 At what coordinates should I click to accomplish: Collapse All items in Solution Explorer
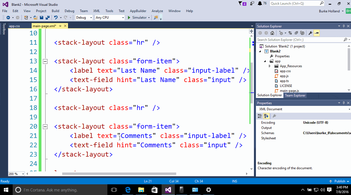296,33
